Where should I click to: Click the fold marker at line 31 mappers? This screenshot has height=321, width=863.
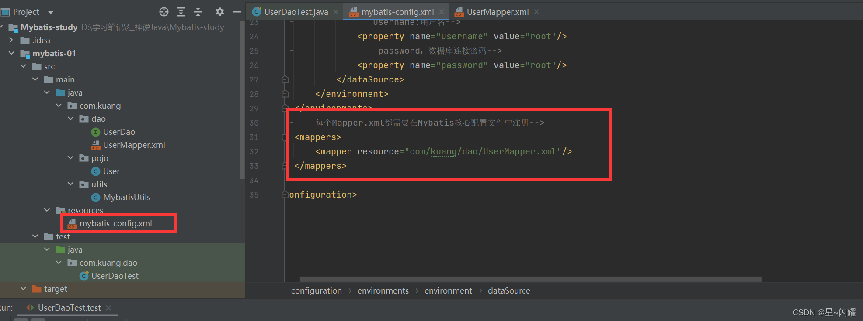285,137
